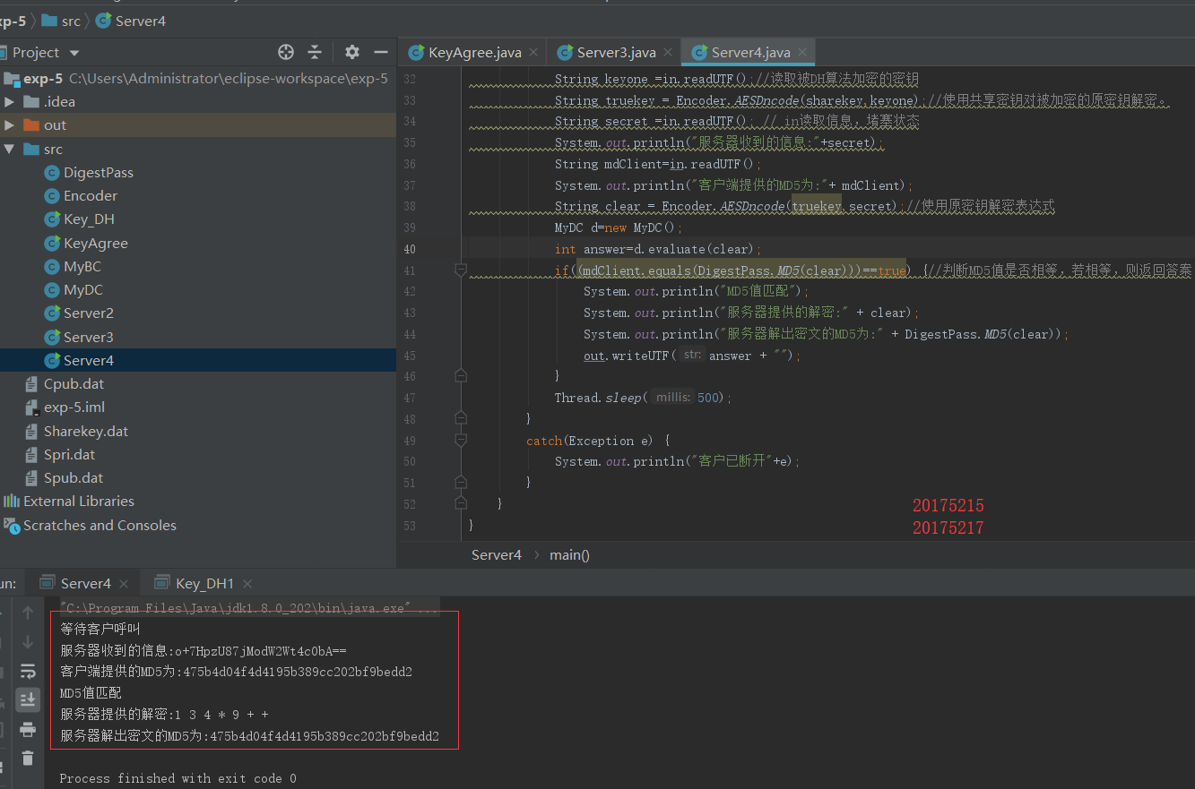Toggle the code fold marker at line 41

click(x=461, y=270)
